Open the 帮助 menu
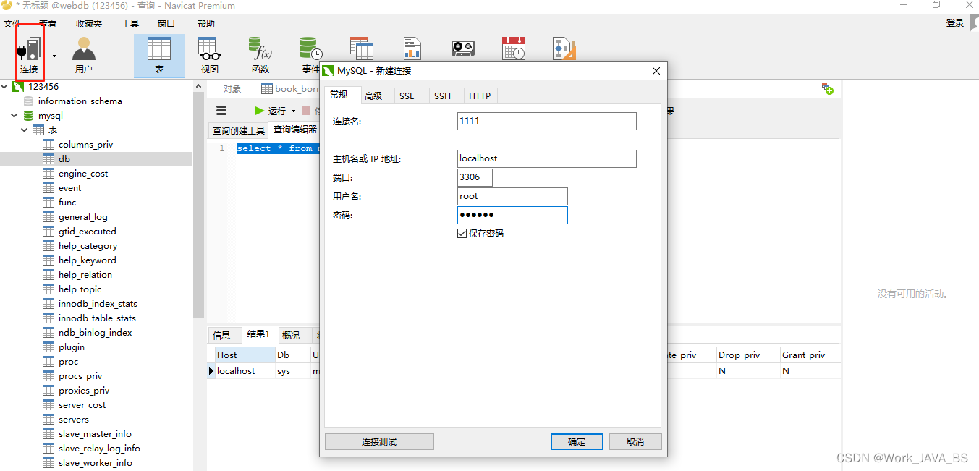979x471 pixels. pos(206,24)
